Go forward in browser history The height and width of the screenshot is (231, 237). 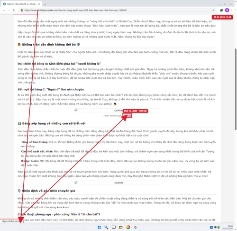9,10
